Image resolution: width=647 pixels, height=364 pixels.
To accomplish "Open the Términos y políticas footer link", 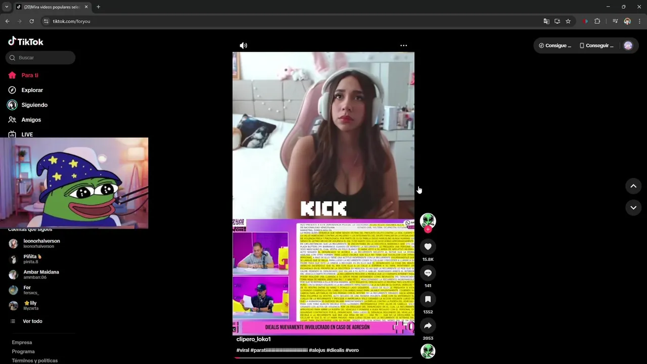I will tap(35, 360).
